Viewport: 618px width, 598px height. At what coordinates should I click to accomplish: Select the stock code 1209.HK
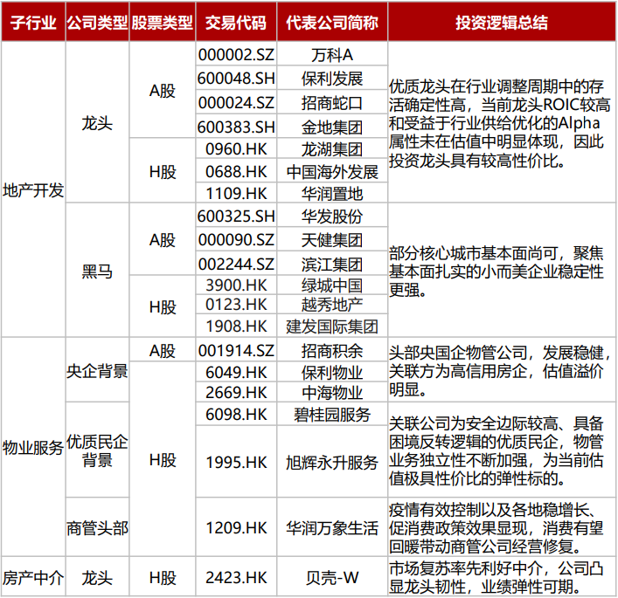pos(236,527)
